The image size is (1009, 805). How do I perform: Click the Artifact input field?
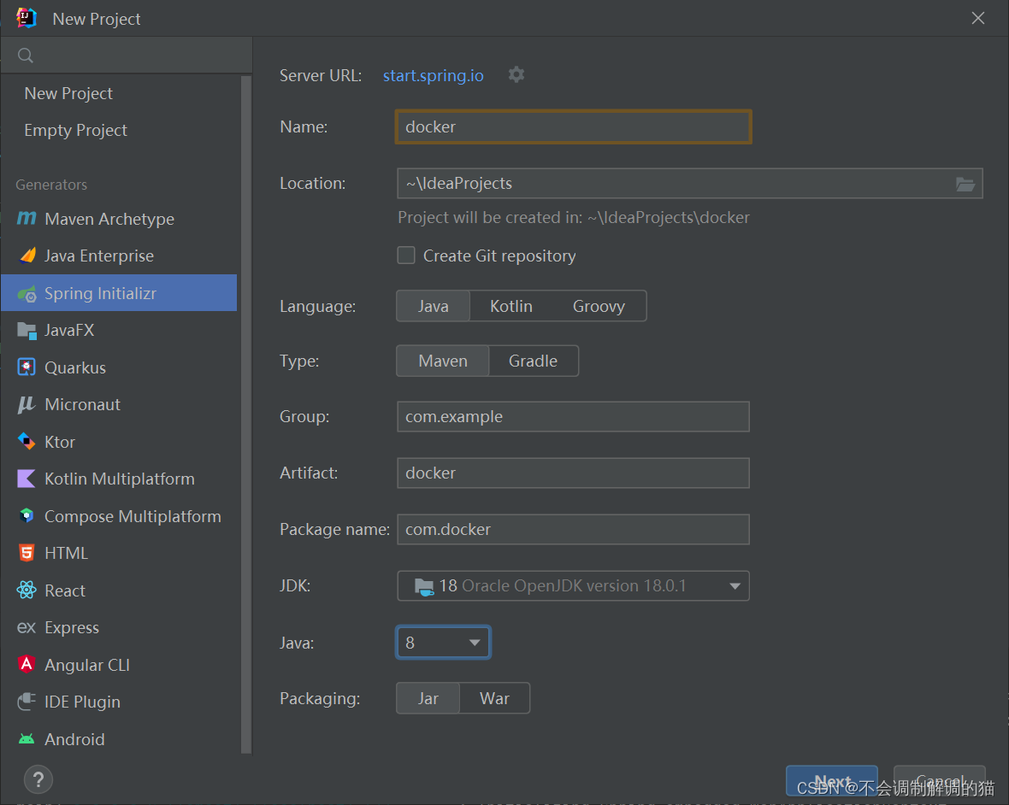[573, 473]
